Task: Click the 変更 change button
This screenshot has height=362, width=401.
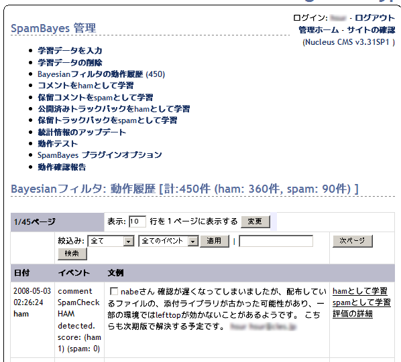Action: coord(255,221)
